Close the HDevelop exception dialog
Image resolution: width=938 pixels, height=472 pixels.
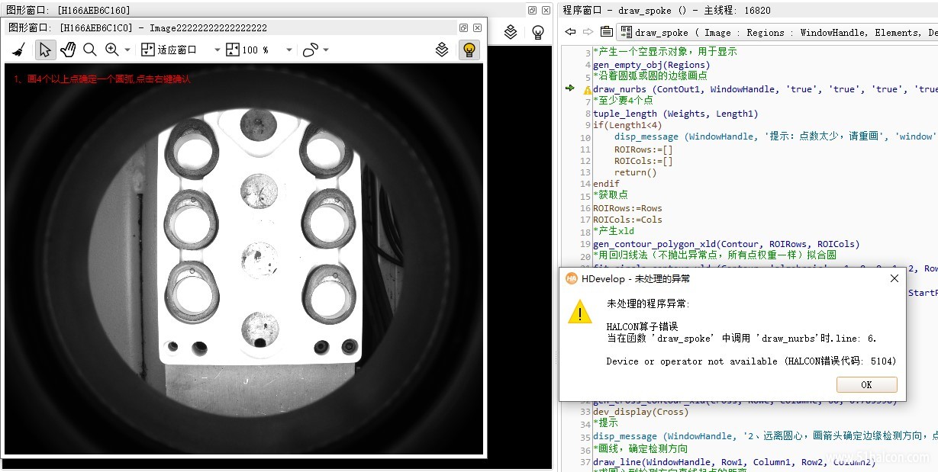pyautogui.click(x=894, y=278)
